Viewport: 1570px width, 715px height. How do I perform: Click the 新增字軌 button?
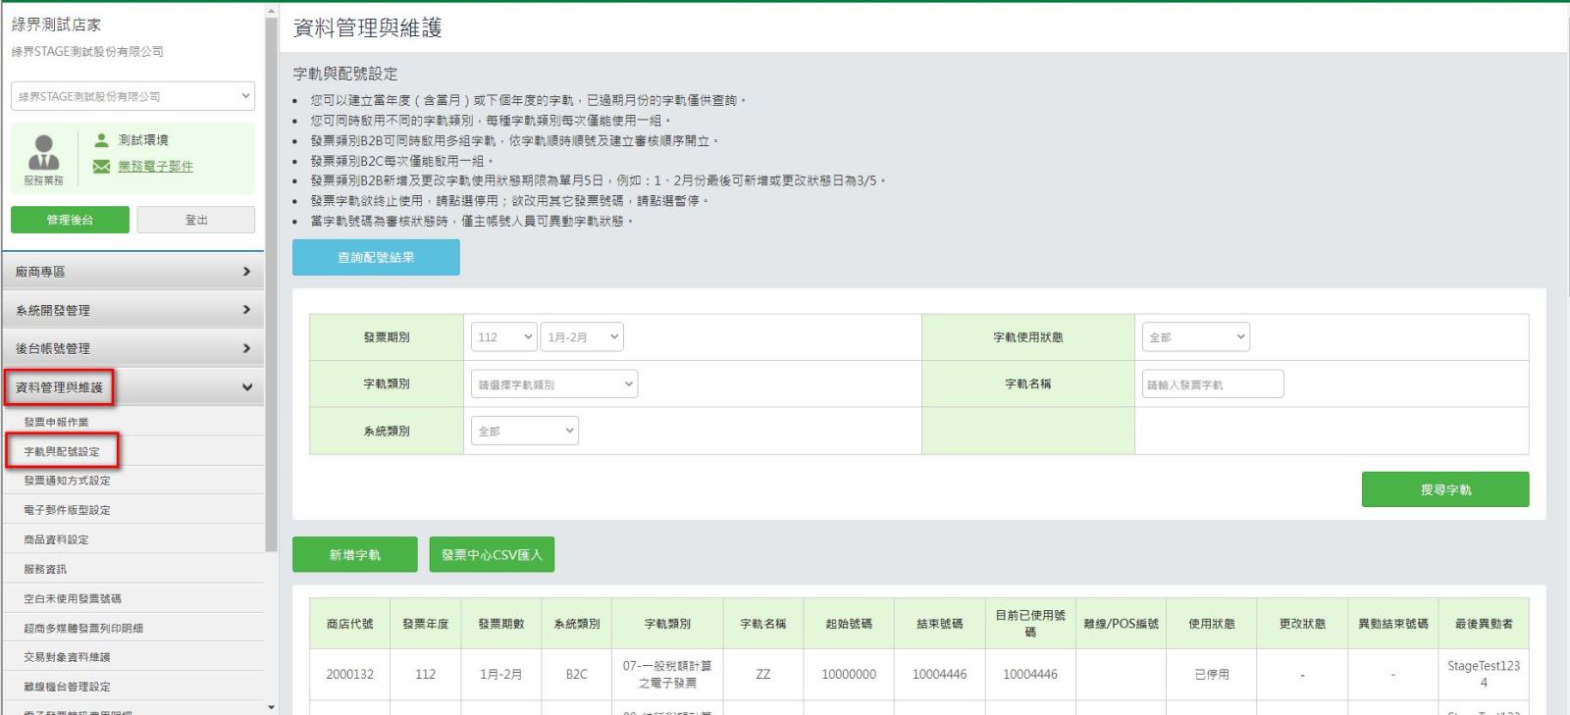tap(354, 555)
